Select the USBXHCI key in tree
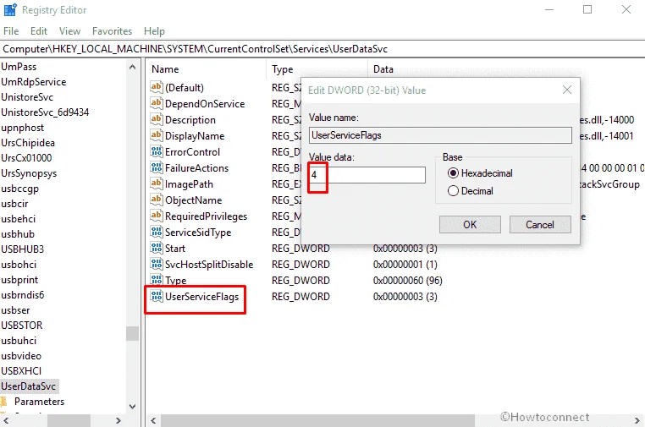 click(21, 370)
